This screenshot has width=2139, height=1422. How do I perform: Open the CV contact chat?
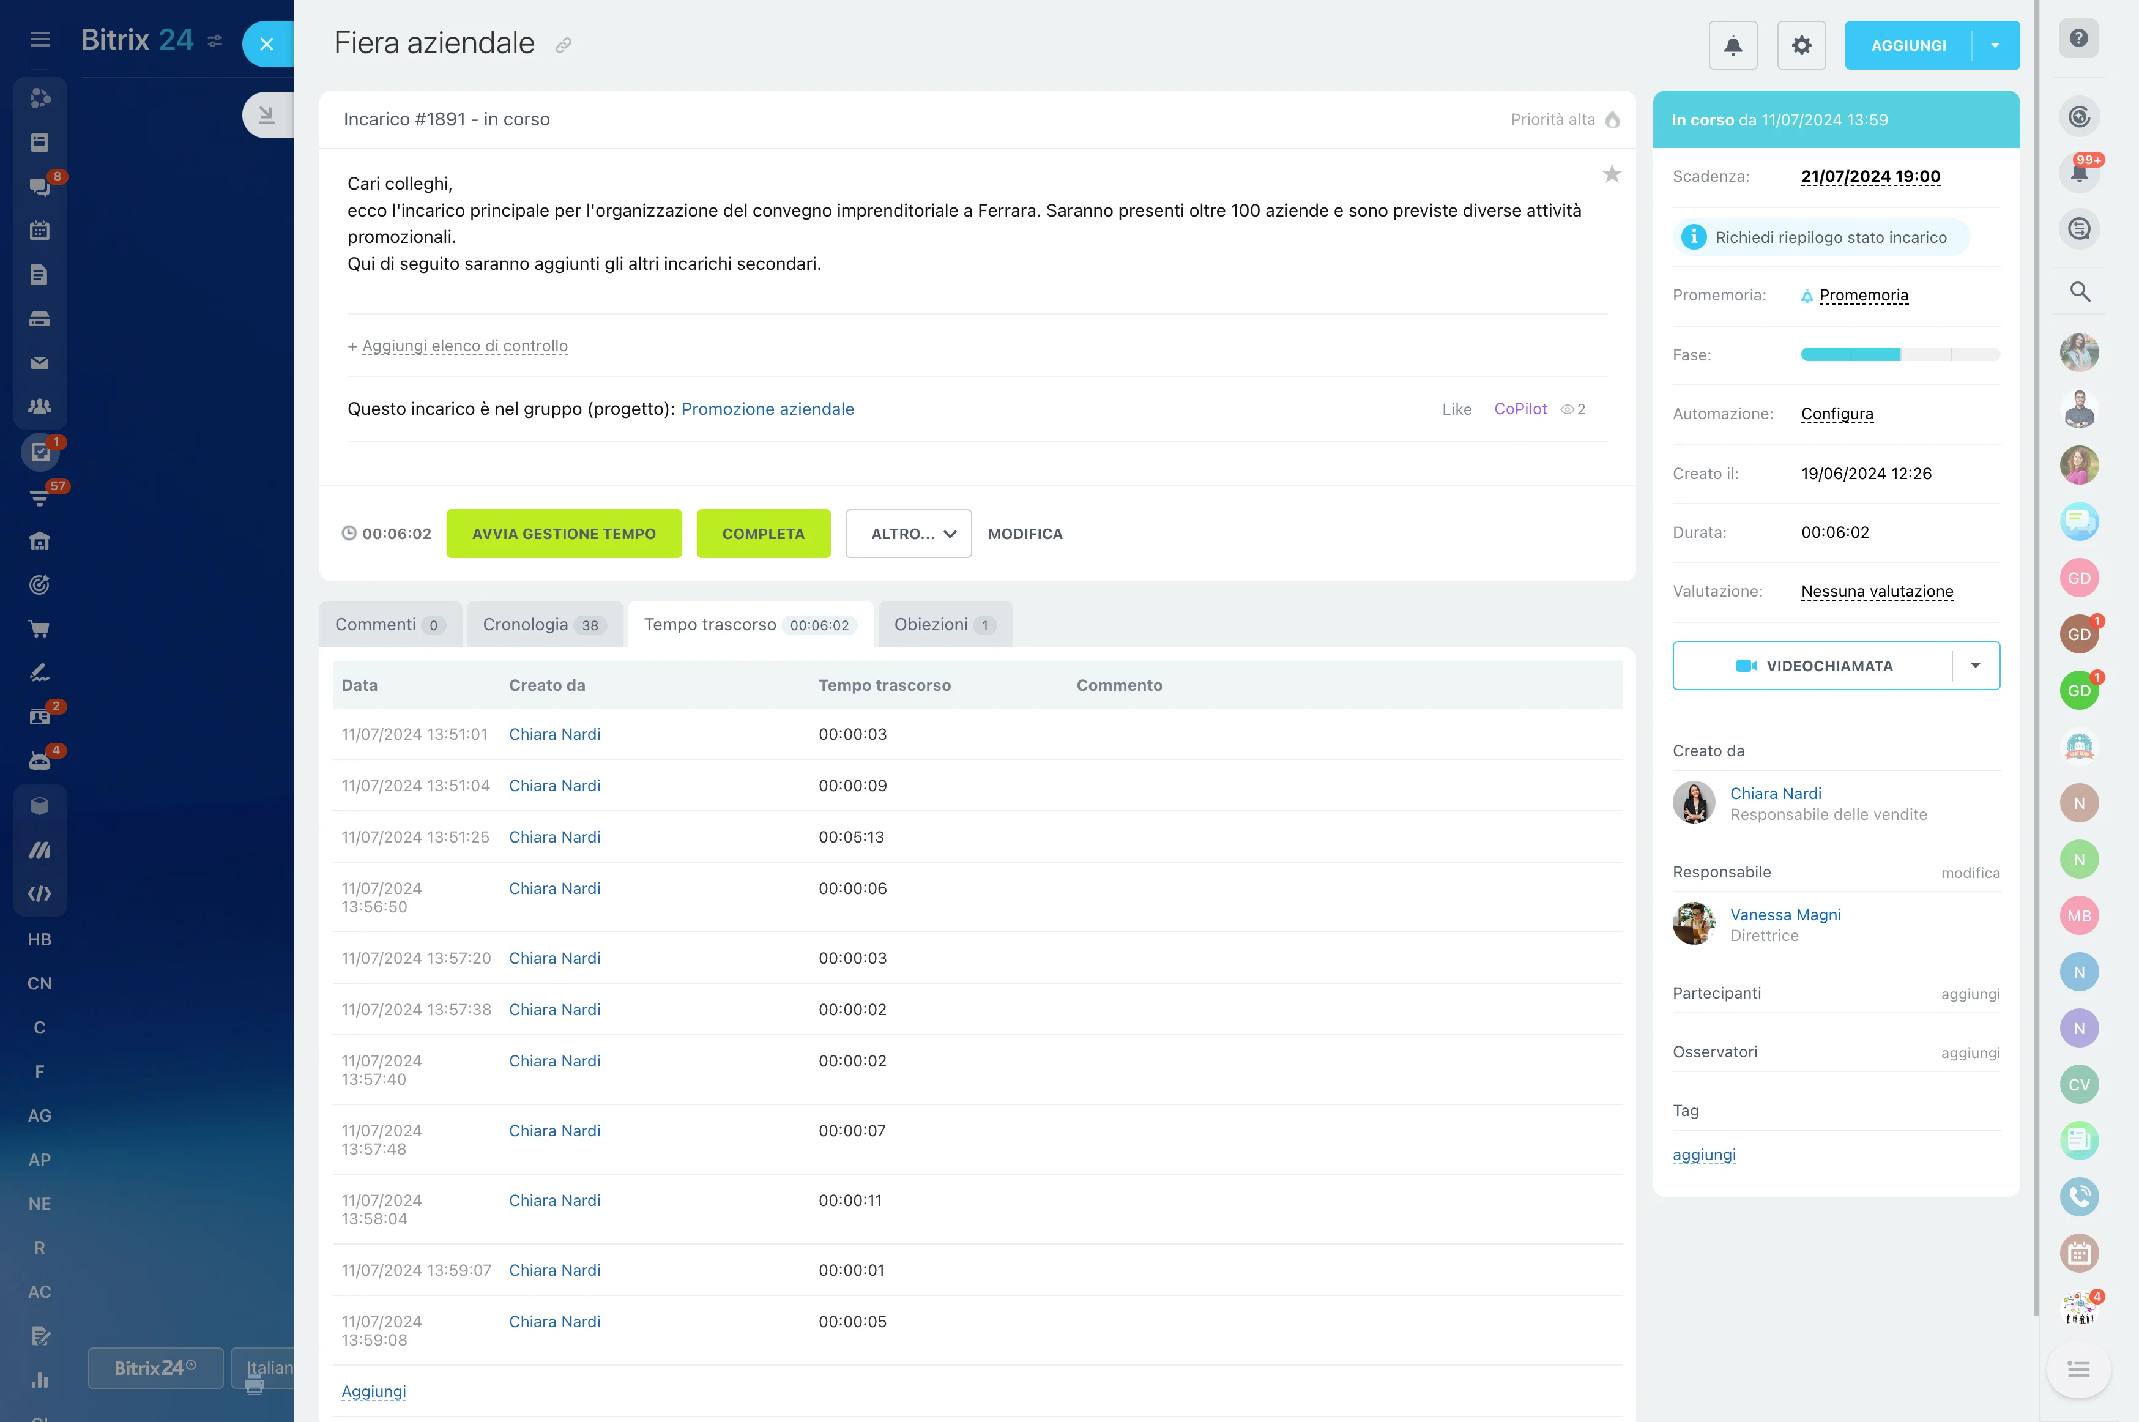point(2079,1085)
